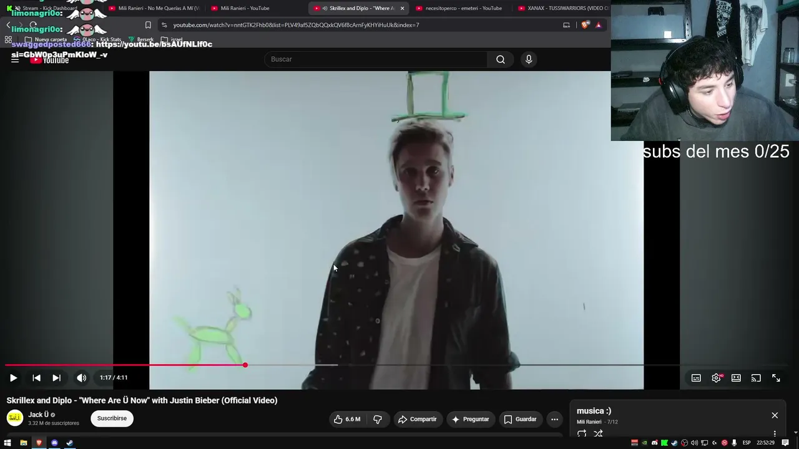Skip to the next playlist video
The width and height of the screenshot is (799, 449).
click(x=56, y=378)
